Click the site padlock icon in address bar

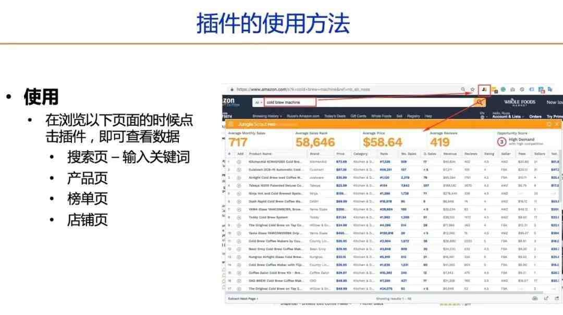point(232,89)
